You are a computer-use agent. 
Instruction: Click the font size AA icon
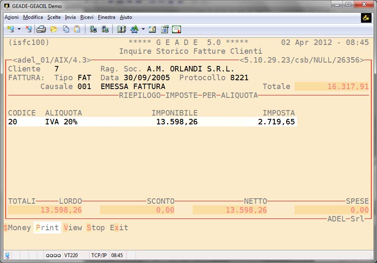pyautogui.click(x=134, y=29)
